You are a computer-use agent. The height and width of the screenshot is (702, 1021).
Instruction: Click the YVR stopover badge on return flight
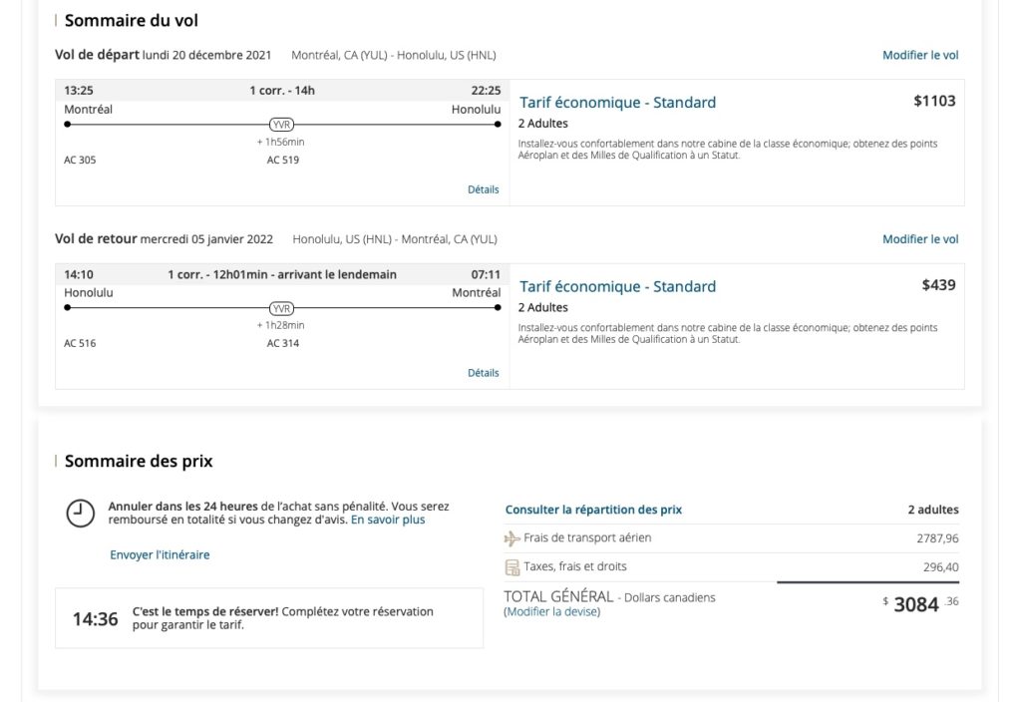pos(283,308)
